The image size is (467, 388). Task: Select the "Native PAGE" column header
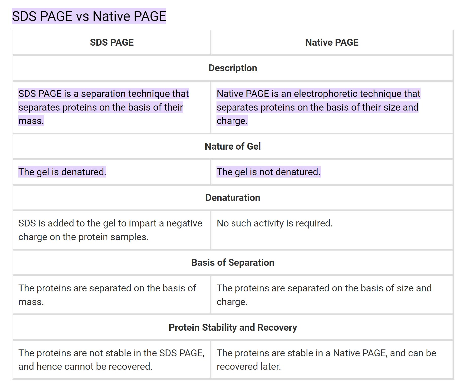[332, 42]
